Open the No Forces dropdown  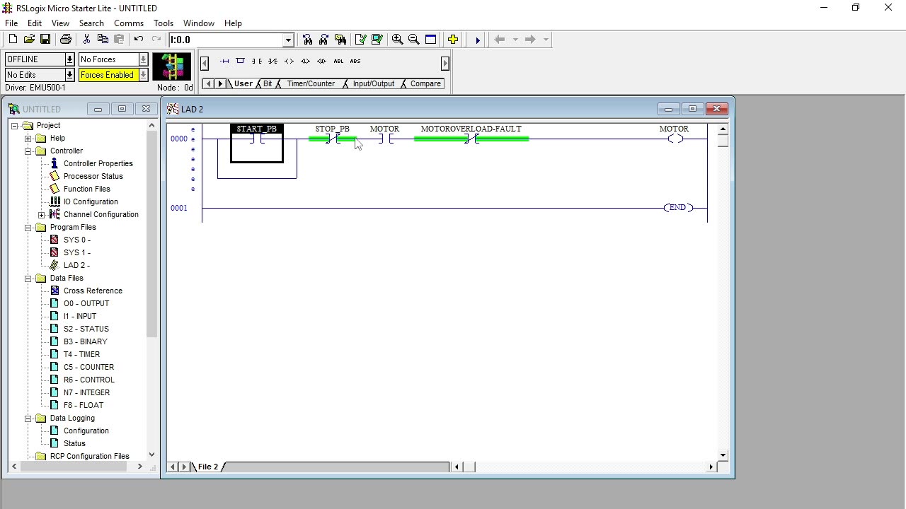(143, 59)
